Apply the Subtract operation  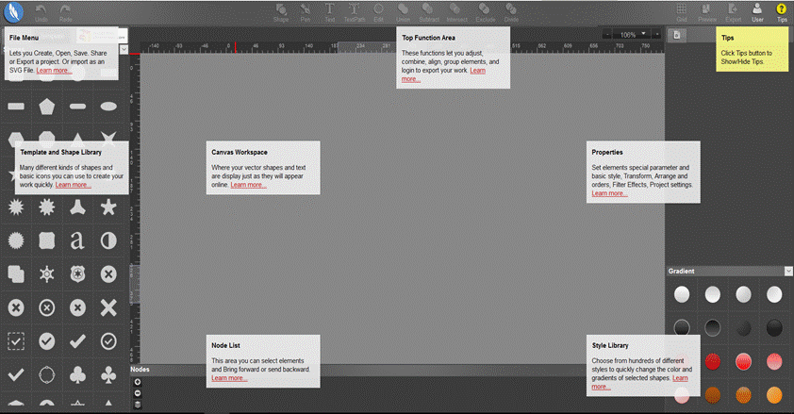click(429, 13)
